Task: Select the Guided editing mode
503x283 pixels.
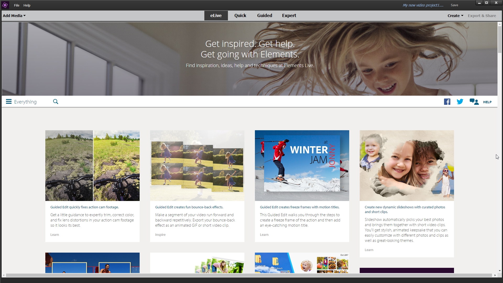Action: coord(264,15)
